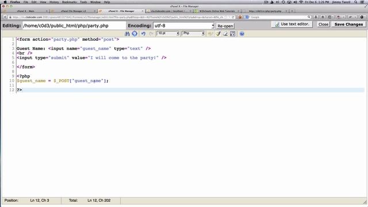The width and height of the screenshot is (368, 207).
Task: Open the Encoding utf-8 dropdown
Action: click(x=183, y=25)
